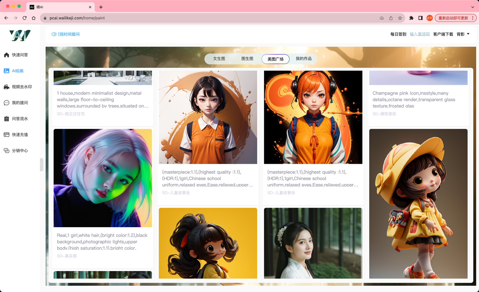Toggle the browser side panel icon
The width and height of the screenshot is (479, 292).
(420, 18)
